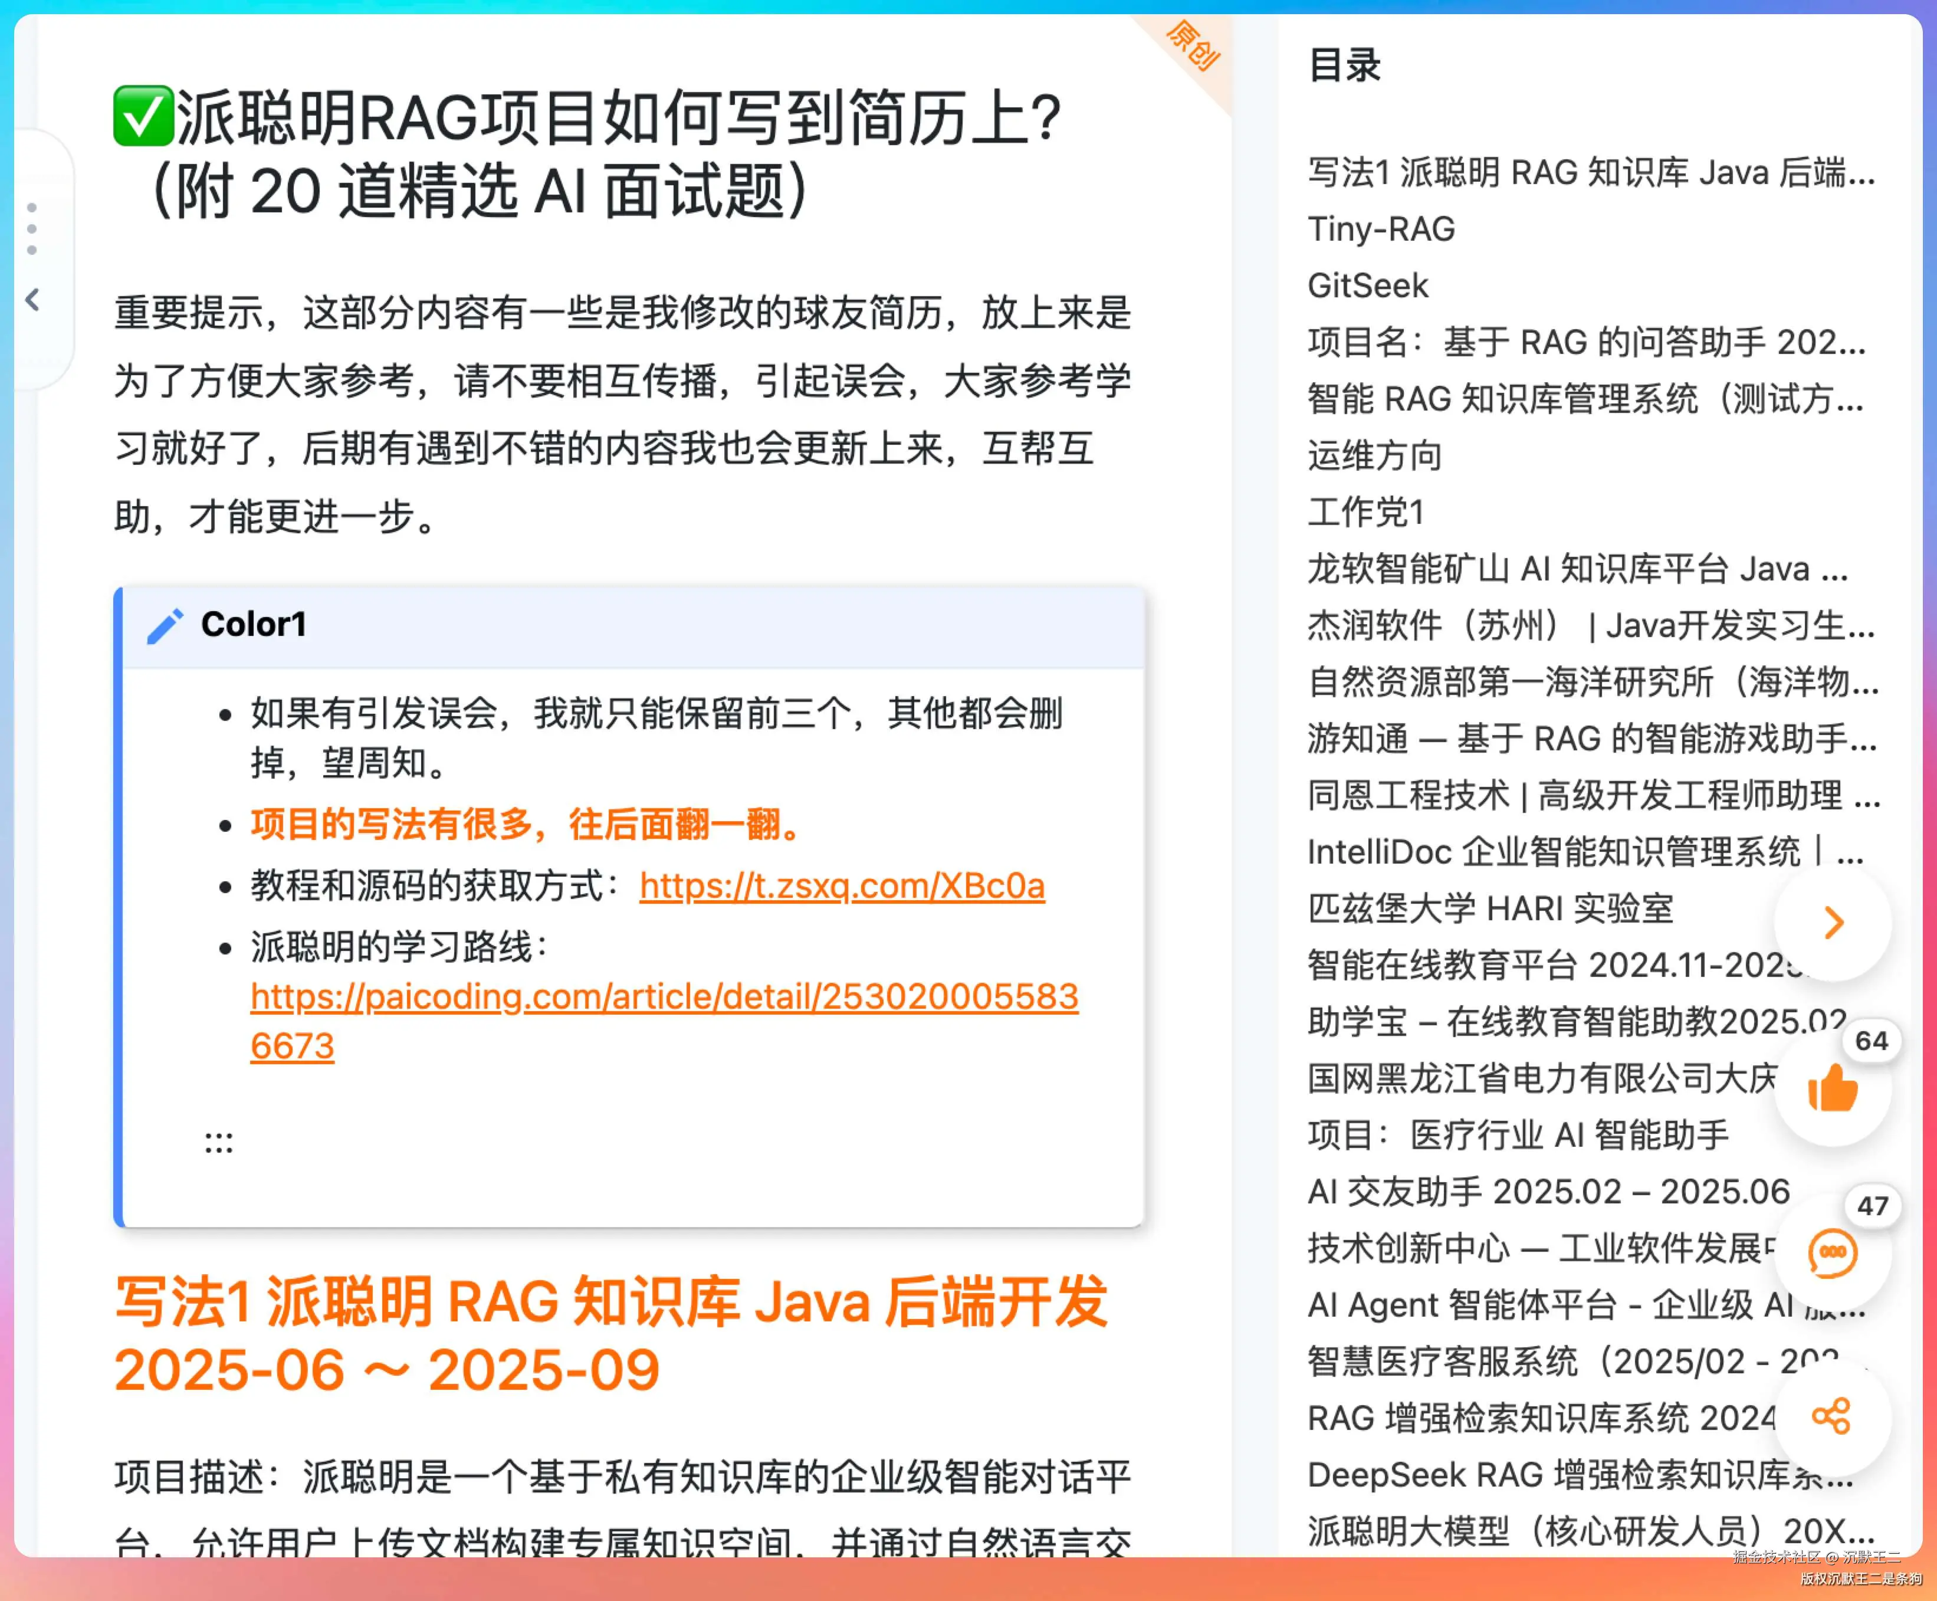Viewport: 1937px width, 1601px height.
Task: Open '智能 RAG 知识库管理系统' outline entry
Action: 1585,398
